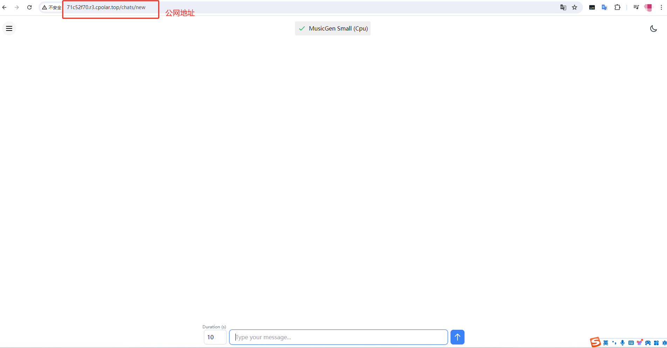Viewport: 667px width, 348px height.
Task: Open the Chrome three-dot menu
Action: click(661, 7)
